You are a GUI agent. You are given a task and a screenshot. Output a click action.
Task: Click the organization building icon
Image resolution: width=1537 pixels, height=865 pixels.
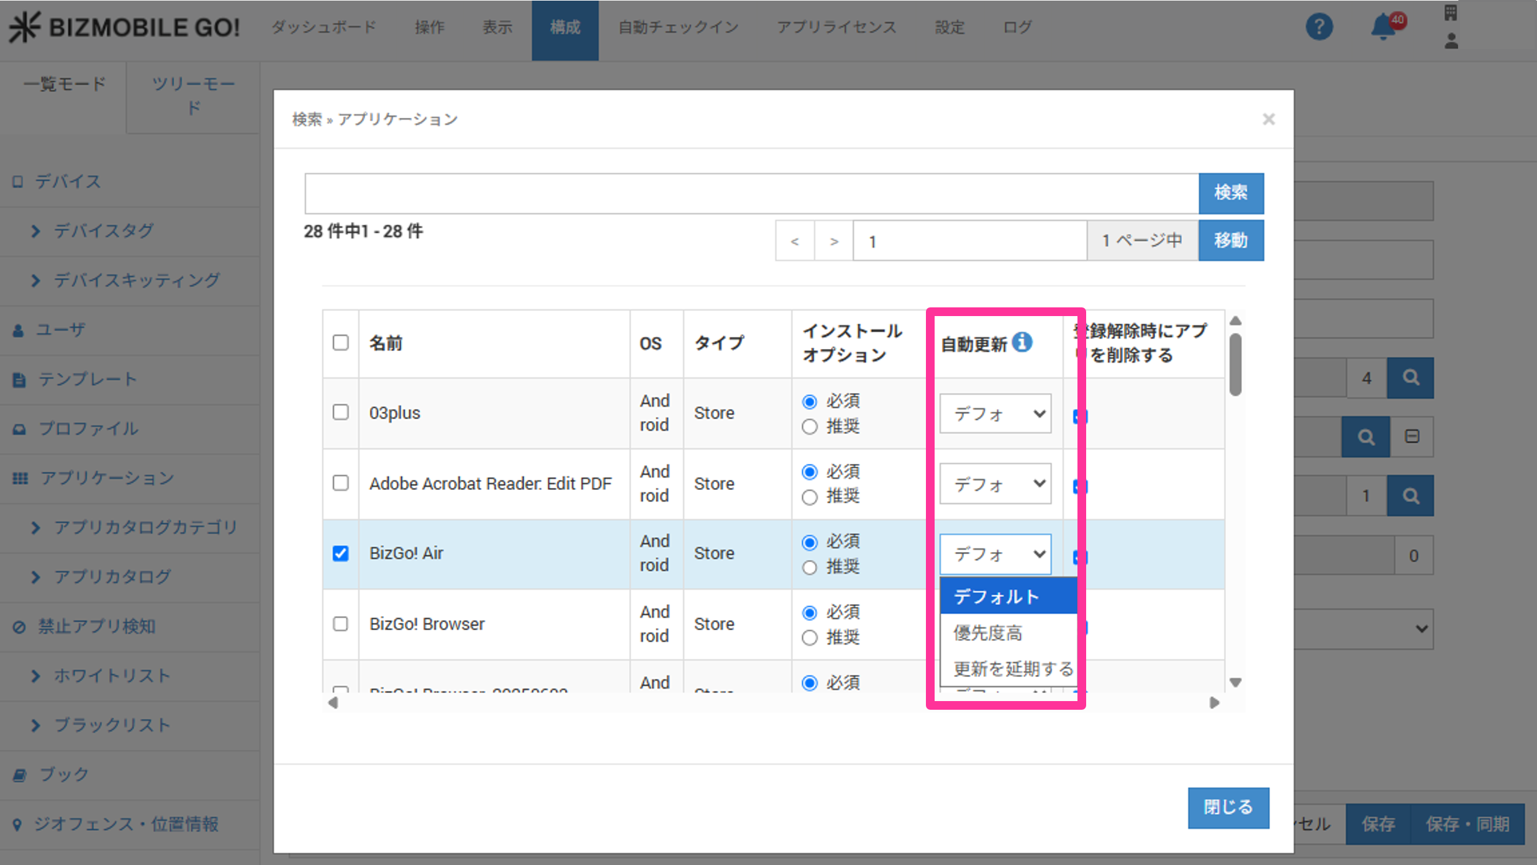click(1450, 12)
